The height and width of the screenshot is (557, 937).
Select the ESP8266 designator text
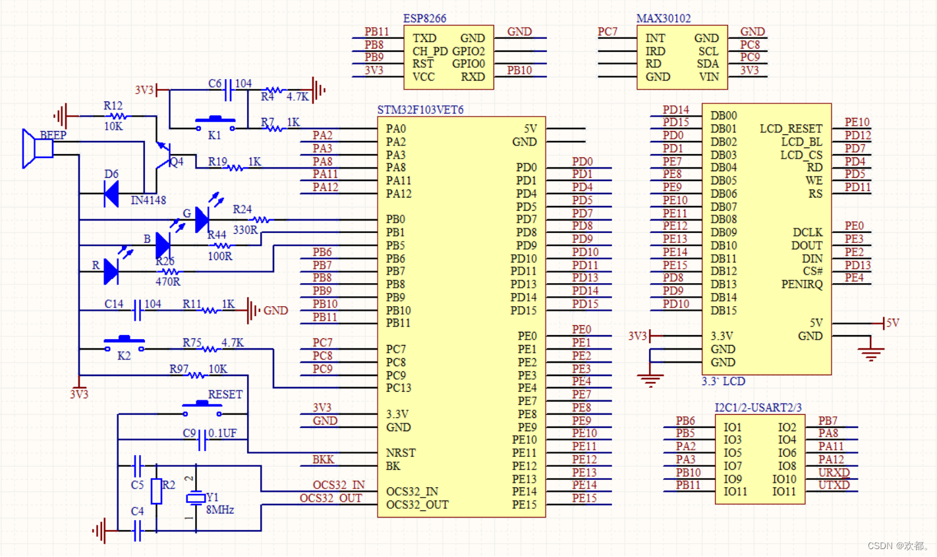pos(424,18)
